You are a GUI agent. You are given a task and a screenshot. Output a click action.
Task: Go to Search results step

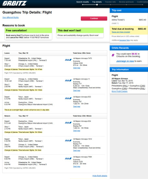82,2
